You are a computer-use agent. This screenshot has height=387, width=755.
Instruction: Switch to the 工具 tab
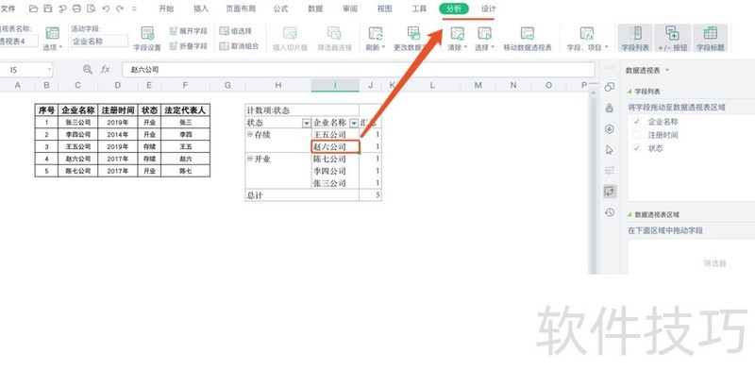tap(419, 8)
